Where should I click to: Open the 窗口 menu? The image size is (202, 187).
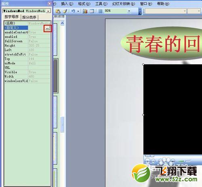(146, 4)
